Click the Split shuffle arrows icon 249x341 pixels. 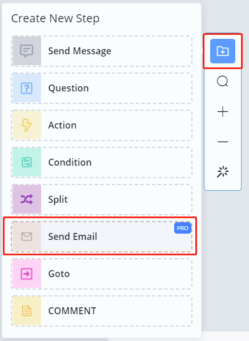coord(26,199)
